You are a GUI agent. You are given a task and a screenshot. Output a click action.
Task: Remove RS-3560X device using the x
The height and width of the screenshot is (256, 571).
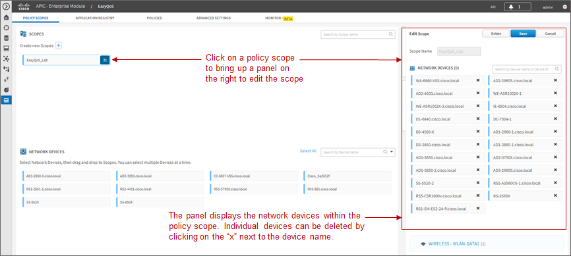click(555, 195)
